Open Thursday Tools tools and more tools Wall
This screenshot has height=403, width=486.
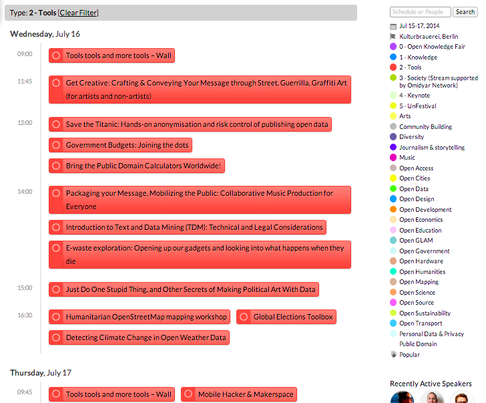point(118,394)
